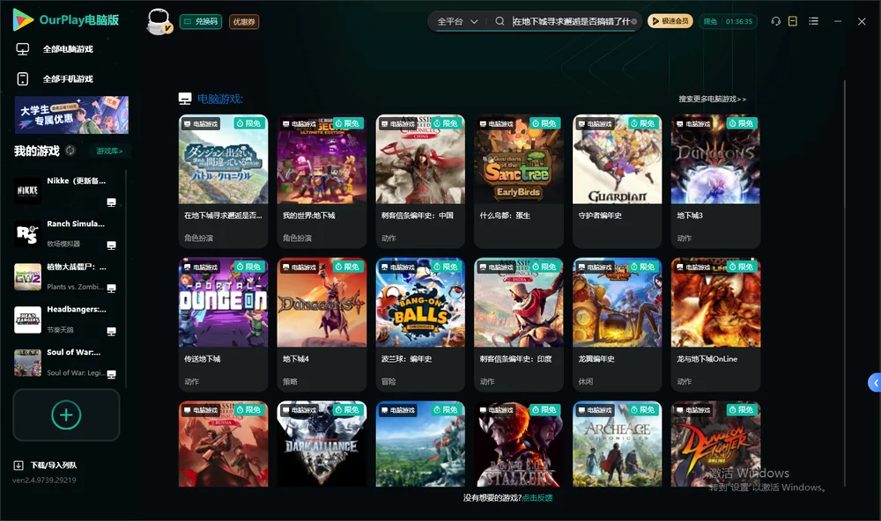Image resolution: width=881 pixels, height=521 pixels.
Task: Open Soul of War game entry
Action: 66,363
